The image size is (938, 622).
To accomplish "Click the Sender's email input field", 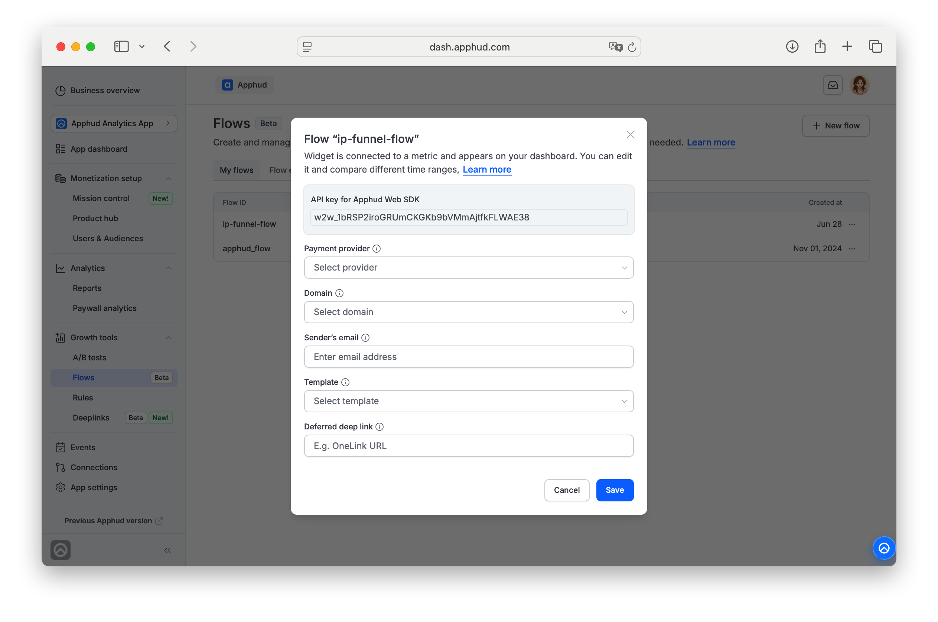I will [468, 357].
